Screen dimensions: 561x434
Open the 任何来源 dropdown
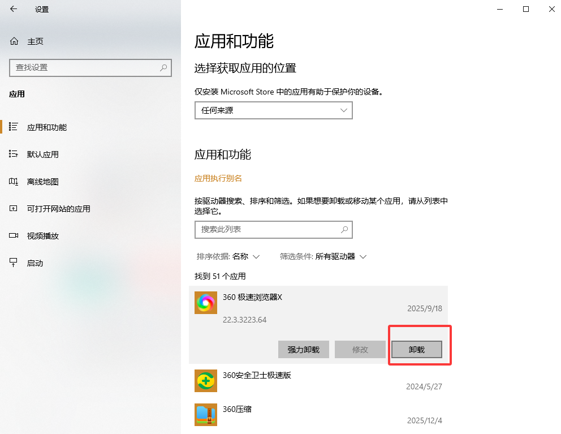click(273, 110)
